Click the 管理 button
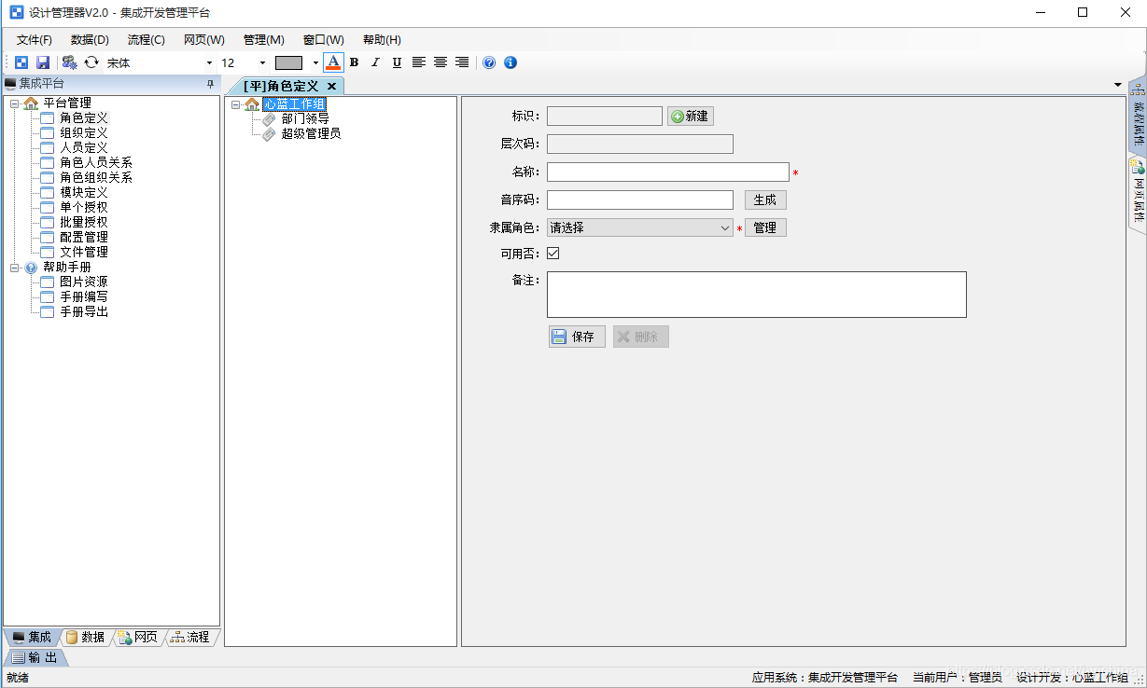 (x=765, y=227)
